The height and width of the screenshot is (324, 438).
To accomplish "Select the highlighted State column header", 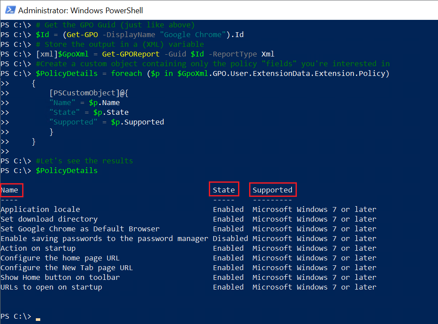I will pyautogui.click(x=224, y=189).
